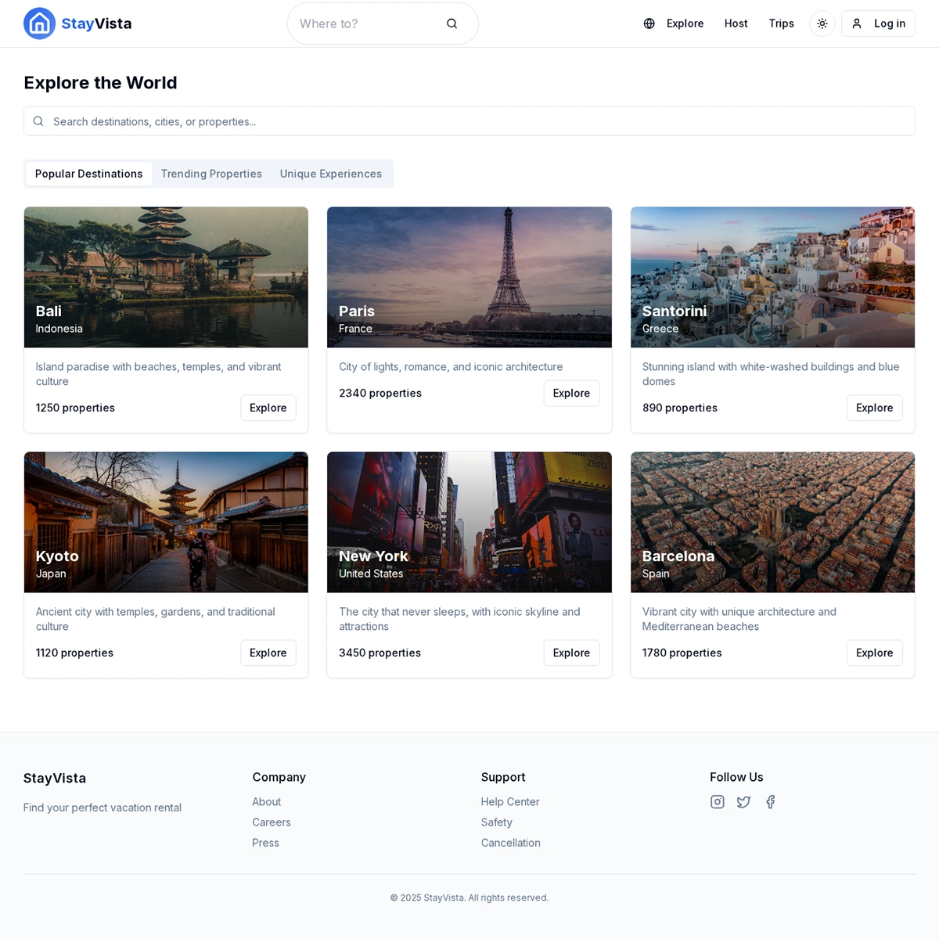
Task: Click the Log in button
Action: (878, 23)
